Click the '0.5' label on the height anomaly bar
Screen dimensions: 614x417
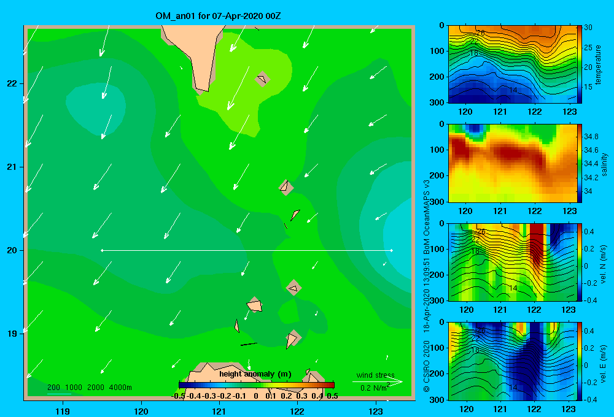point(332,396)
